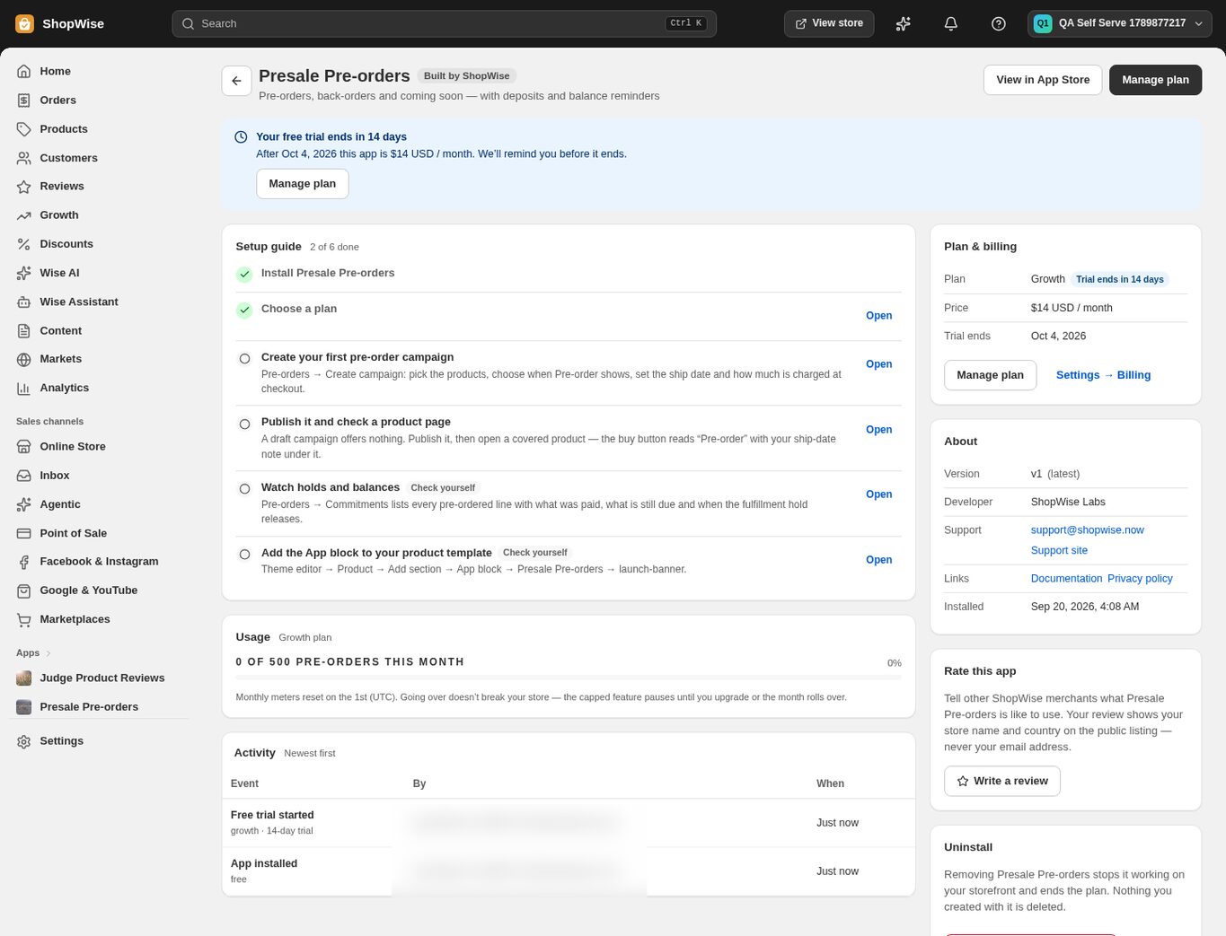Open the Publish it step link
The width and height of the screenshot is (1226, 936).
coord(878,430)
